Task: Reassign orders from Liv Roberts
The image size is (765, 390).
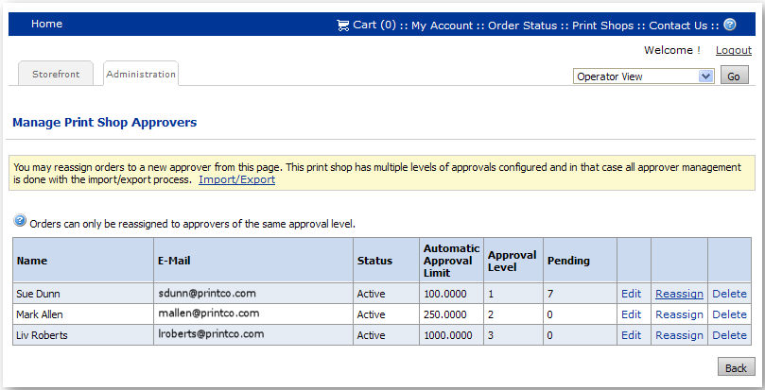Action: click(679, 335)
